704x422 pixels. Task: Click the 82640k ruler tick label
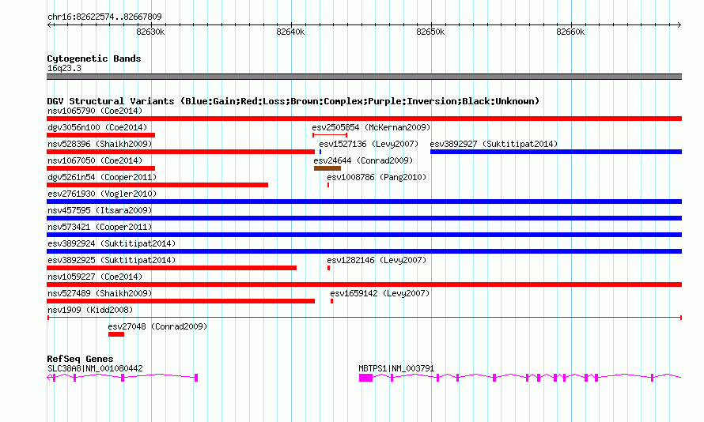pyautogui.click(x=290, y=32)
